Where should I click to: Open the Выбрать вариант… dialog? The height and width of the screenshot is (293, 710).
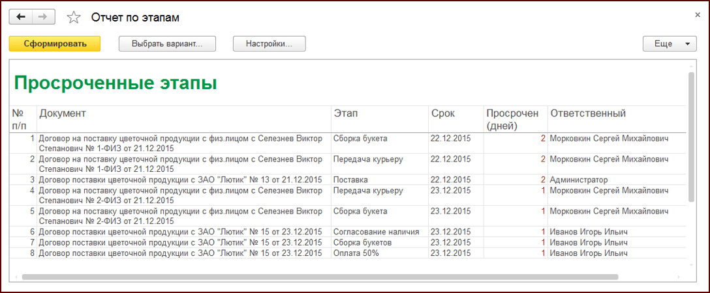[167, 44]
